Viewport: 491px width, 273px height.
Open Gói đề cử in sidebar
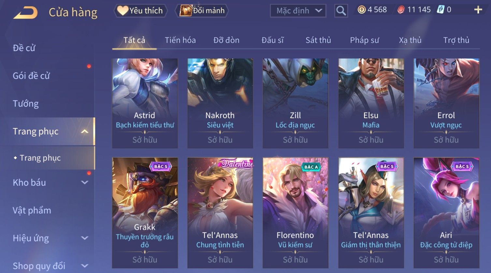tap(31, 76)
